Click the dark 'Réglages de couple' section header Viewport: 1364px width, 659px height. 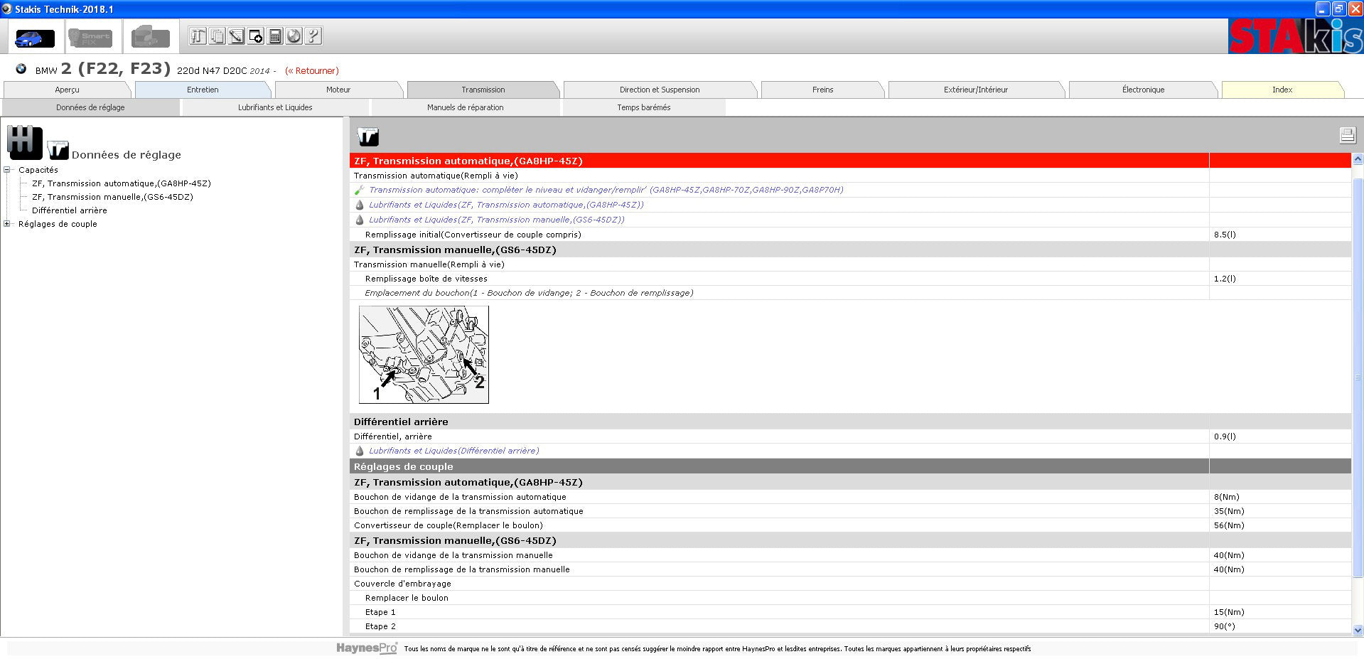coord(850,466)
